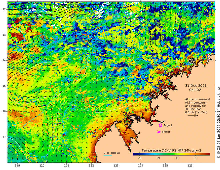220x170 pixels.
Task: Click the '(0.1m contours)' legend line
Action: pyautogui.click(x=196, y=102)
